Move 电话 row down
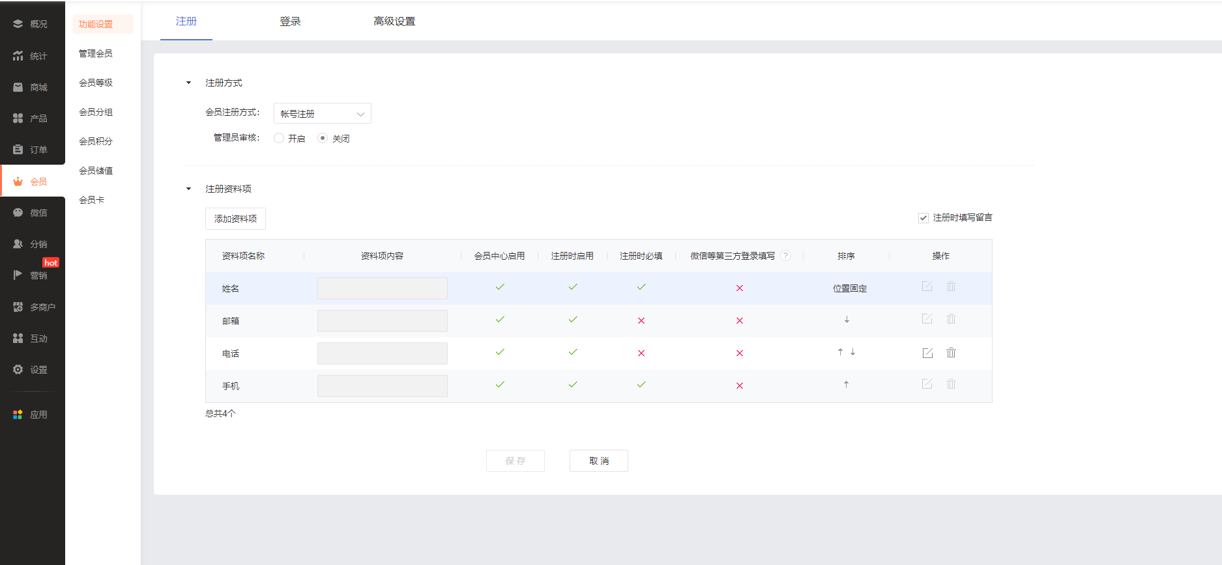1222x565 pixels. [852, 352]
